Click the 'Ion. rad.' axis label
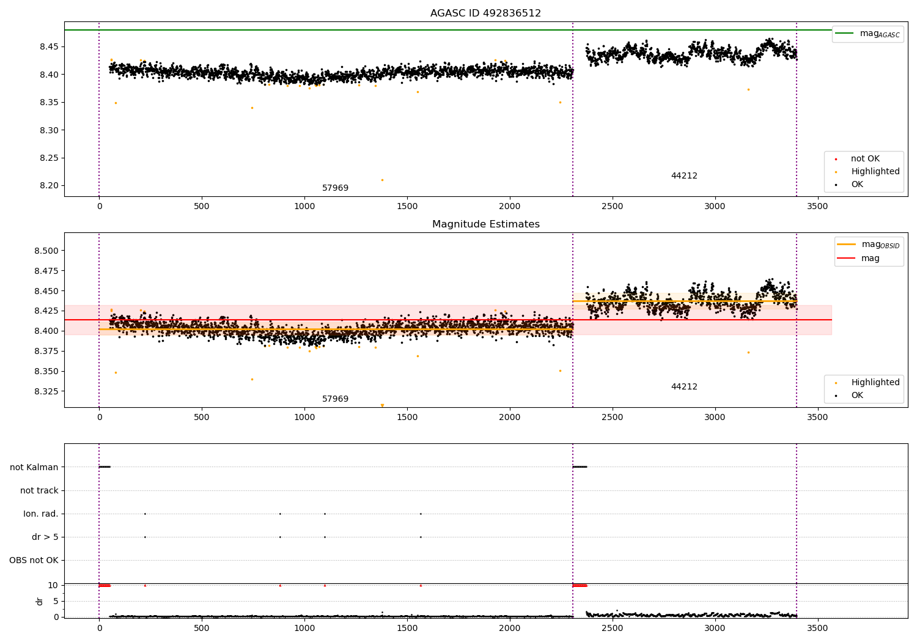 point(41,514)
